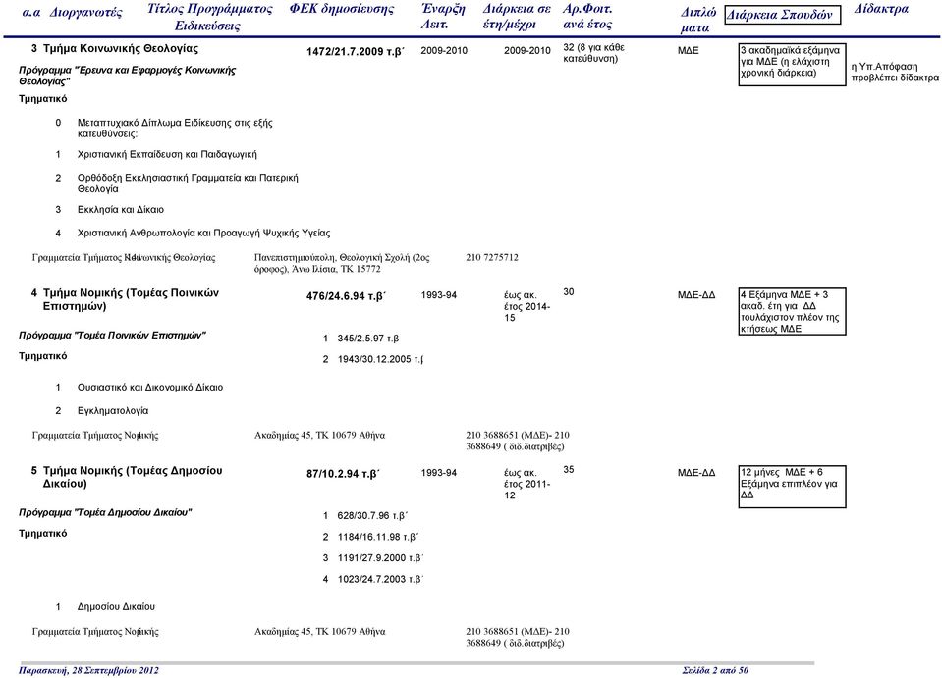Click FEK amendment '1184/16.11.98 τ.β΄'
Screen dimensions: 942x678
click(x=378, y=537)
